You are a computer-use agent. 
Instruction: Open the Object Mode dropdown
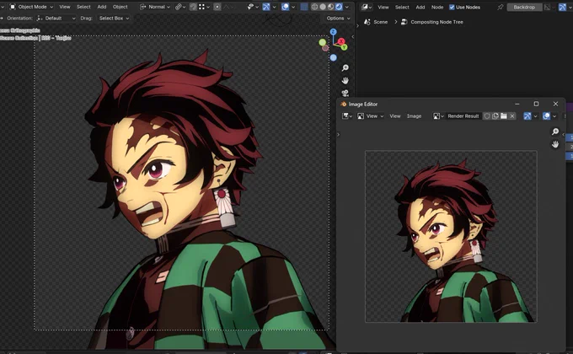coord(31,7)
